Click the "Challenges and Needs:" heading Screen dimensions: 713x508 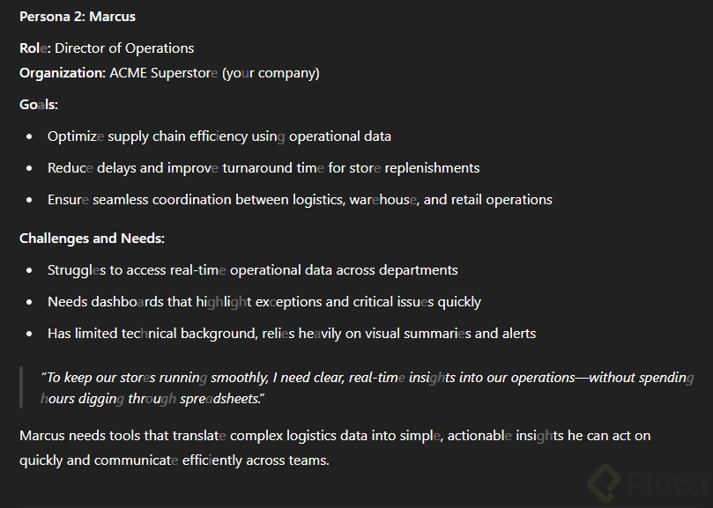coord(92,238)
